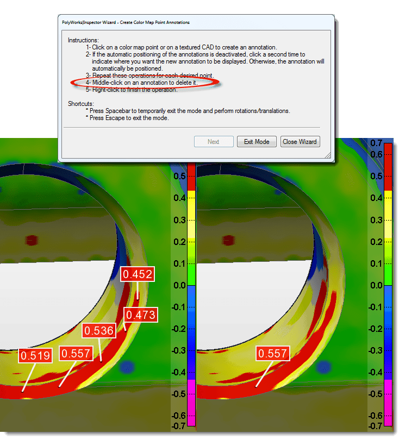Click the 0.557 annotation in the left view

76,354
